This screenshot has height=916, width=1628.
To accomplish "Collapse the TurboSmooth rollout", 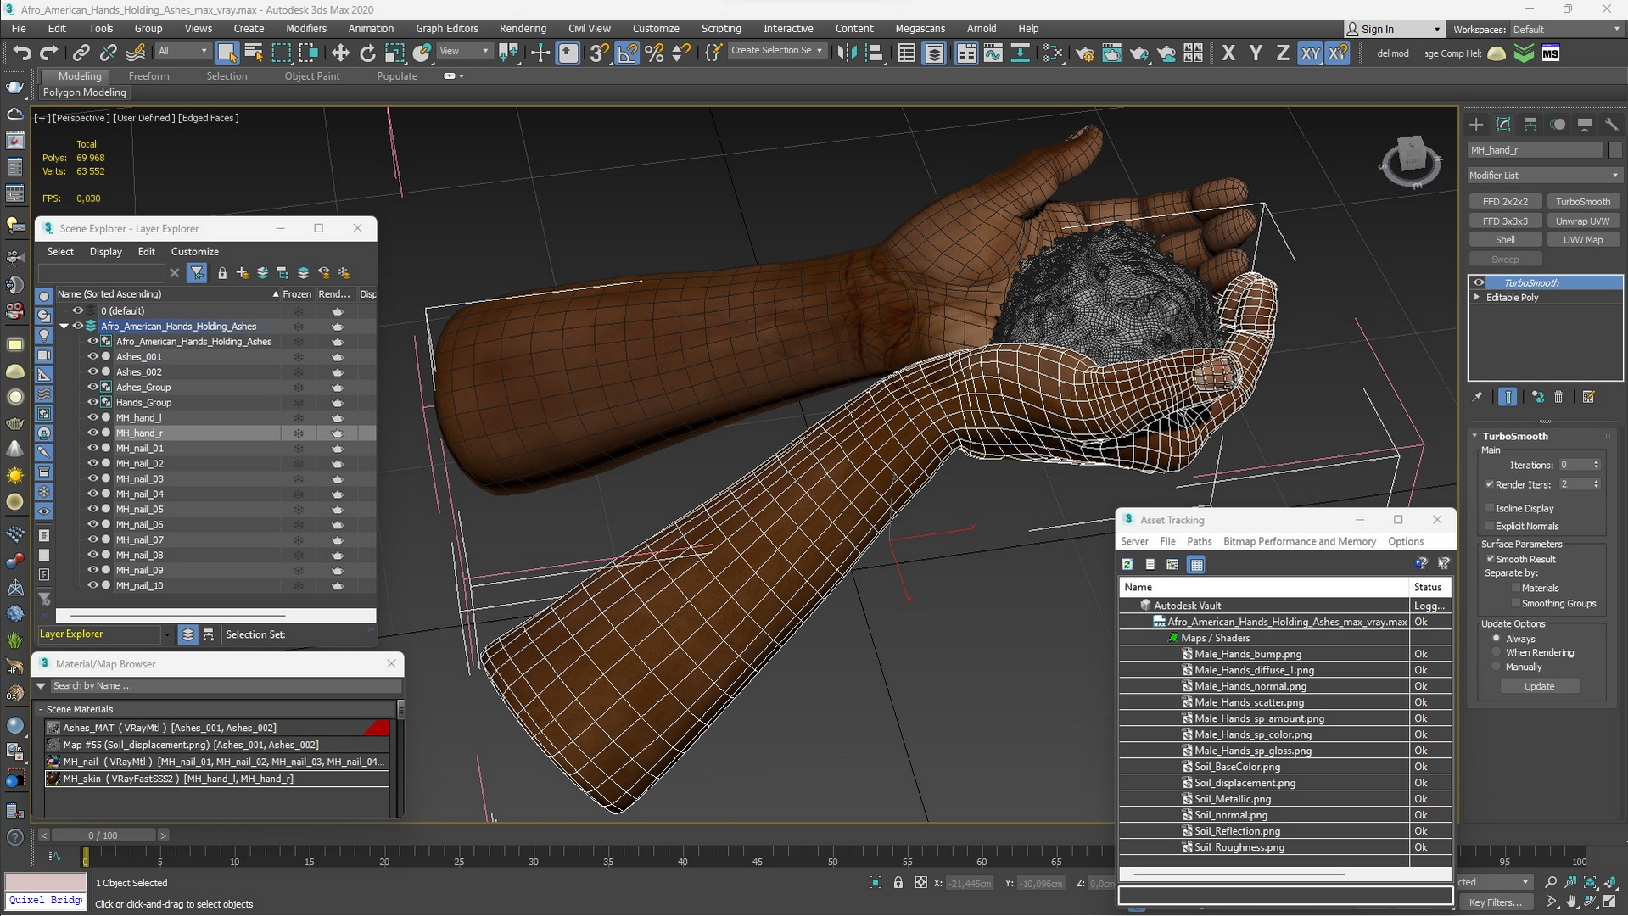I will (x=1474, y=436).
